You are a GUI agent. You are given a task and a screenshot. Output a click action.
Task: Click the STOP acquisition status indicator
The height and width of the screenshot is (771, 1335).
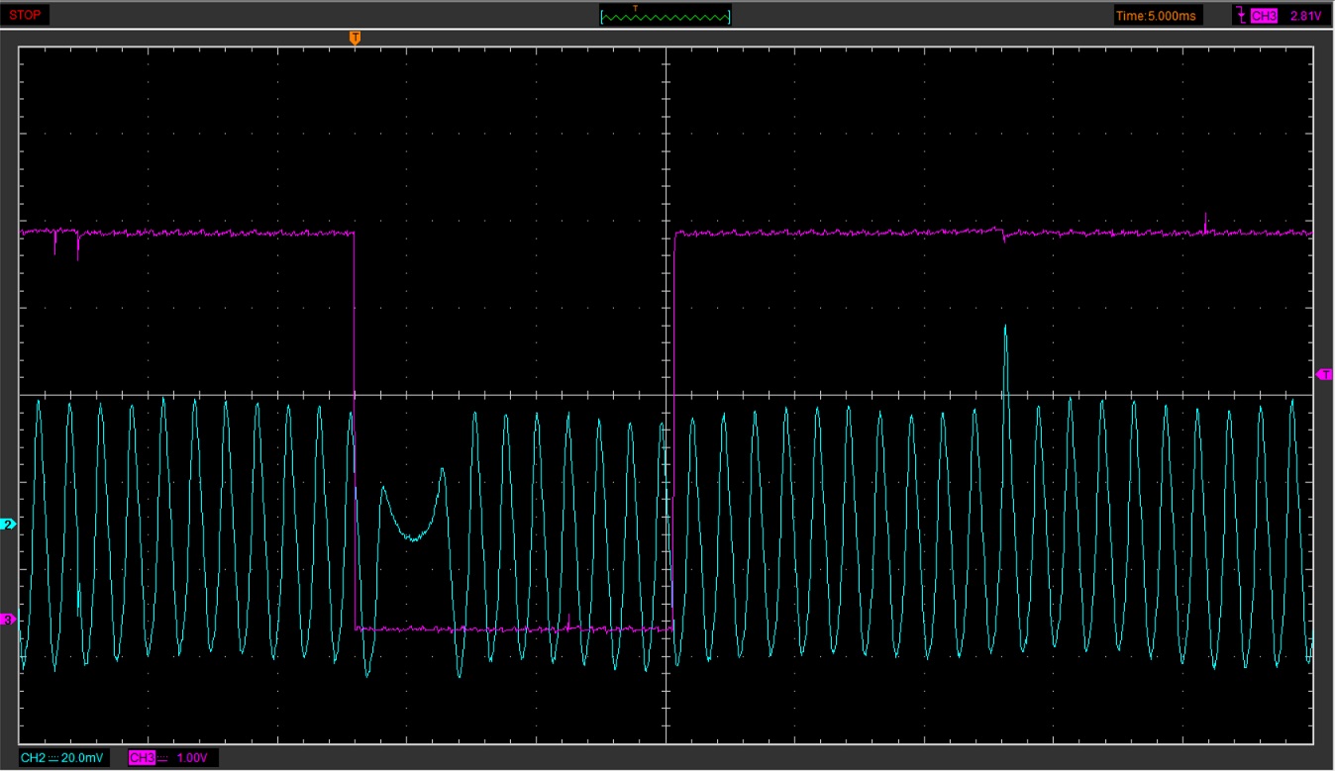pyautogui.click(x=25, y=14)
